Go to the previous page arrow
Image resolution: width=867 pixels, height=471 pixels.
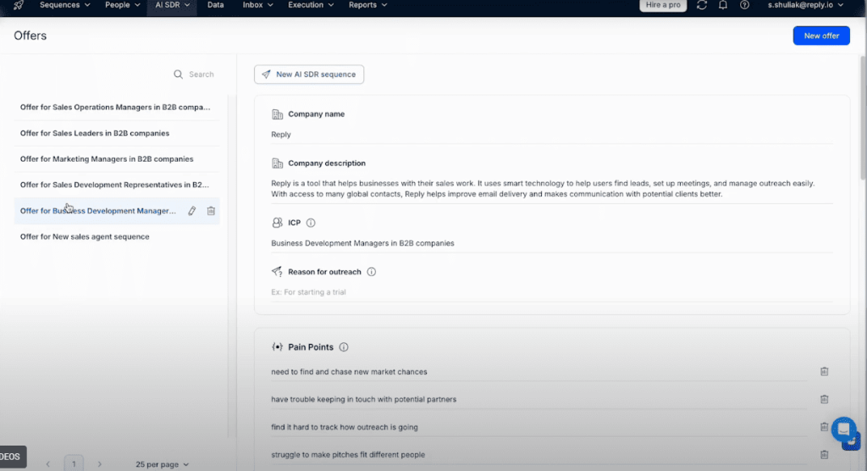[48, 464]
